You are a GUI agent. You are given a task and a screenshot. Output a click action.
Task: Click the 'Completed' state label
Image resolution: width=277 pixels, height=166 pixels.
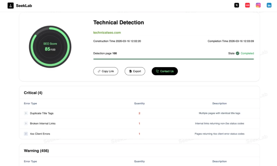(x=247, y=53)
